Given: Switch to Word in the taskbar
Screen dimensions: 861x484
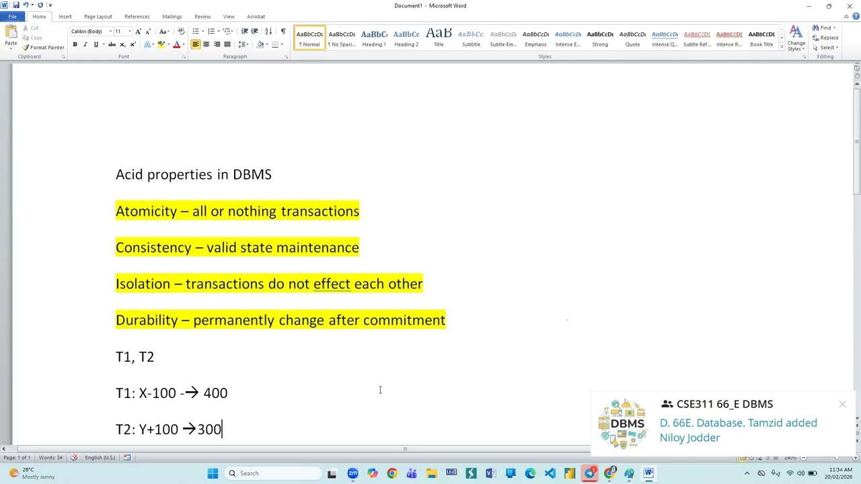Looking at the screenshot, I should (x=648, y=473).
